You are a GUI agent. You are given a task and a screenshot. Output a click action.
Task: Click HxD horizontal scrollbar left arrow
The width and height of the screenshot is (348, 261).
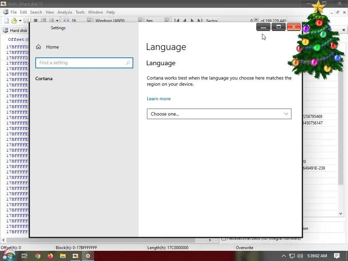pos(3,240)
